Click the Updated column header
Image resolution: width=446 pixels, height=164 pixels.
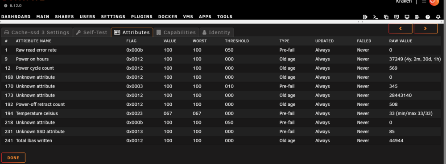pos(324,41)
